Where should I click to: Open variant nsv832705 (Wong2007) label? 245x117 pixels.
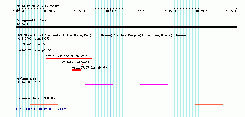tap(33, 39)
